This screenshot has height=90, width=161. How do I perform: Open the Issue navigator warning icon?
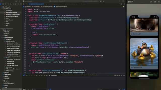pos(11,4)
